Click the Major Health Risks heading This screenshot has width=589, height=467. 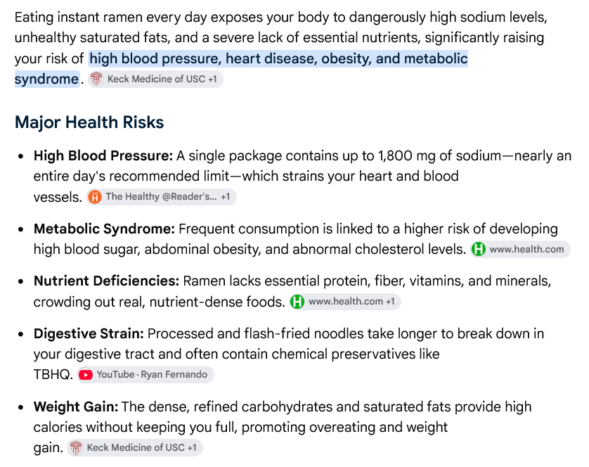89,122
